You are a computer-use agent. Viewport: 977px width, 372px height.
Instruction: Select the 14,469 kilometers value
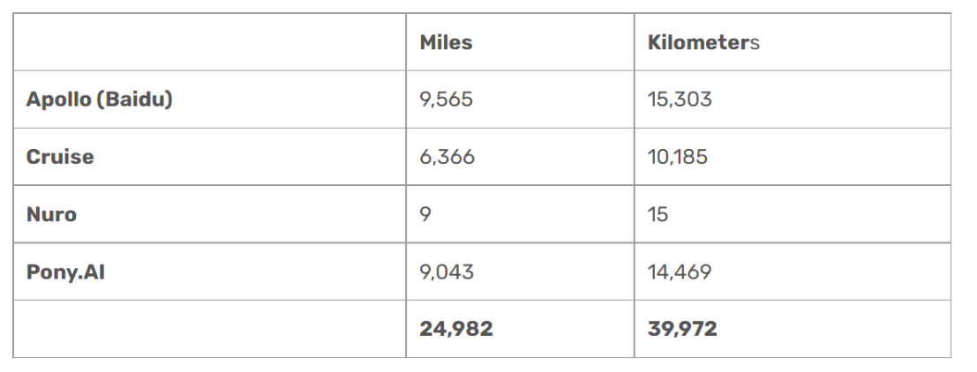point(679,272)
